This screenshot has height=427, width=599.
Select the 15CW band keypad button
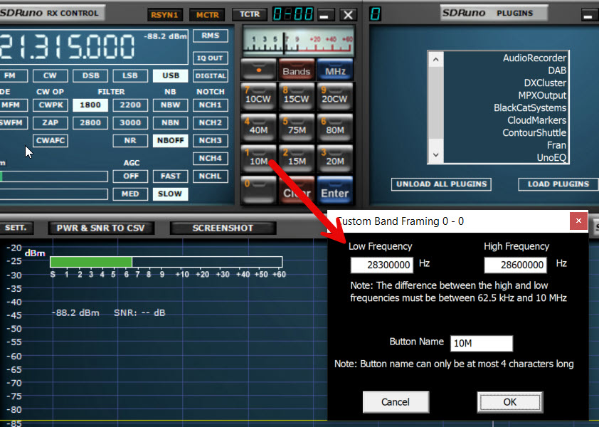297,96
